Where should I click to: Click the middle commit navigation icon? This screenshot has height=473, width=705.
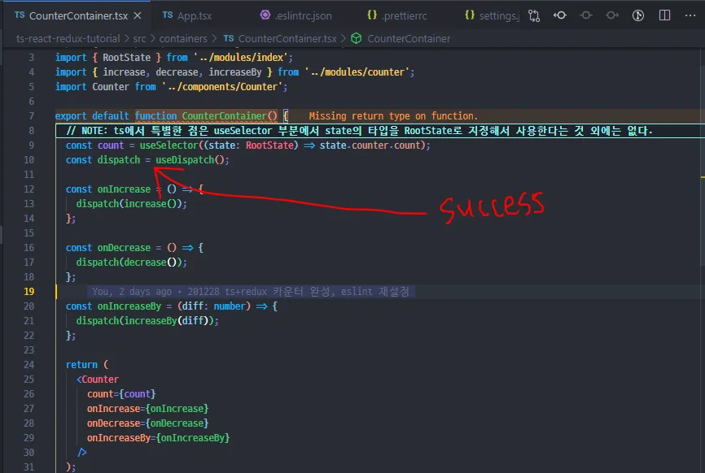pyautogui.click(x=586, y=15)
